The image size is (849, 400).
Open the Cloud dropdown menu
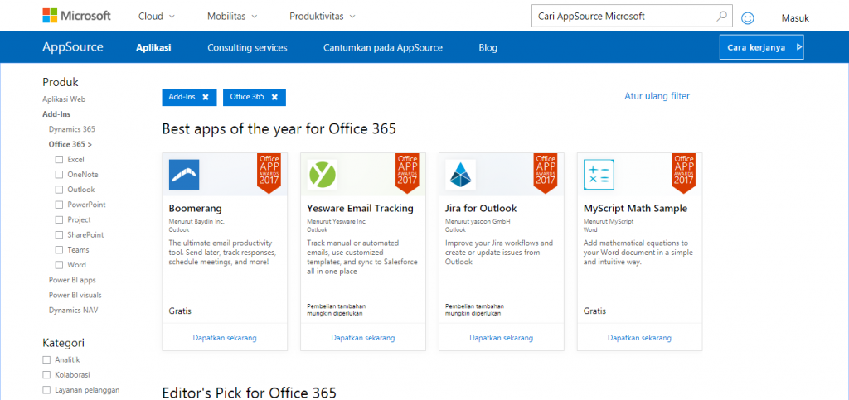pyautogui.click(x=157, y=17)
